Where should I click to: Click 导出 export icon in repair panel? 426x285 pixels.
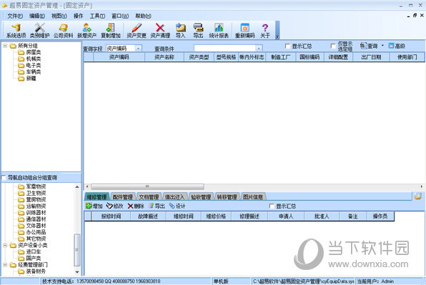point(157,206)
